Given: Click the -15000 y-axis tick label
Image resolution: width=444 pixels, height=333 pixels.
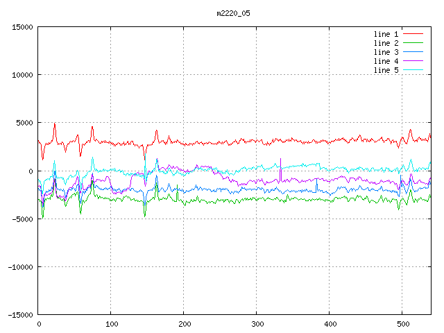Looking at the screenshot, I should click(20, 314).
